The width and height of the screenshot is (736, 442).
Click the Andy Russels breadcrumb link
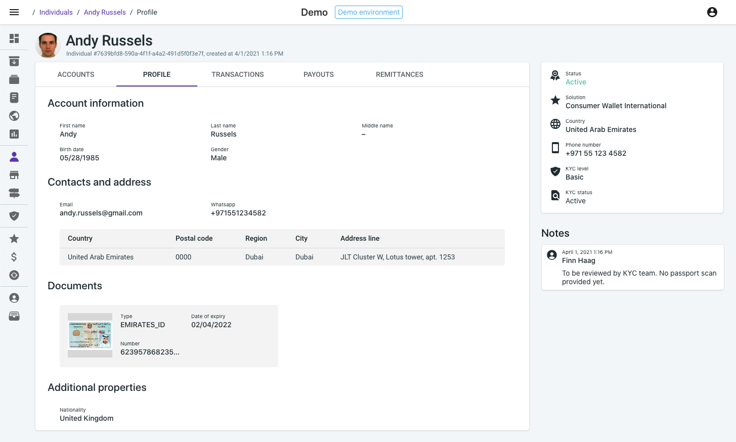point(105,12)
